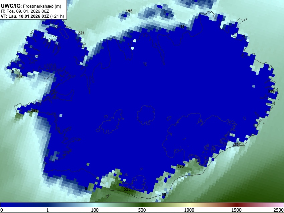Click the legend label 1500
The height and width of the screenshot is (213, 284).
click(237, 210)
